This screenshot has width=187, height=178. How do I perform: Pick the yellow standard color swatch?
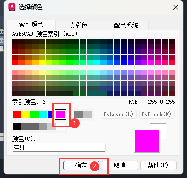coord(26,114)
